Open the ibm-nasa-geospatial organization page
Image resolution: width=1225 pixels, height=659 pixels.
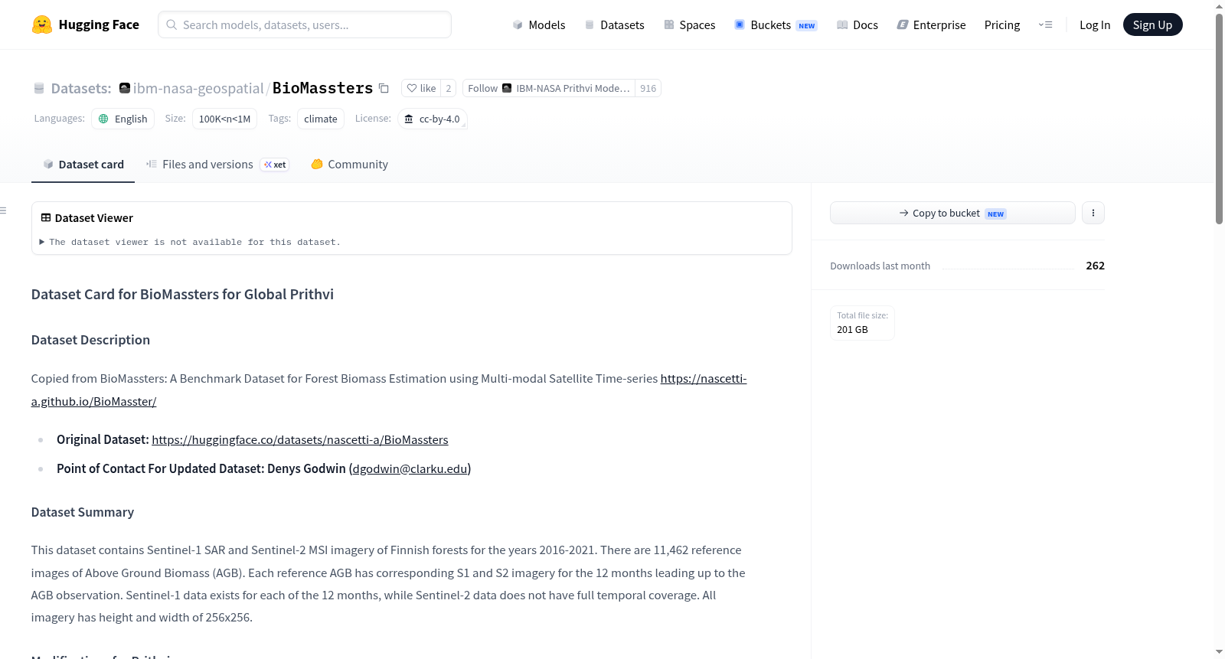pyautogui.click(x=198, y=88)
